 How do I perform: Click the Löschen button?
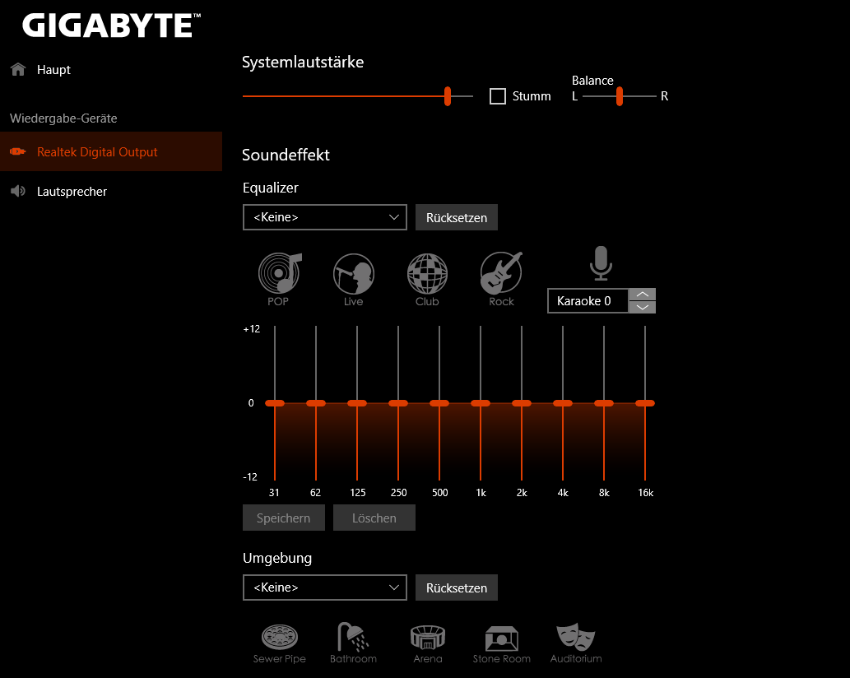click(x=374, y=518)
